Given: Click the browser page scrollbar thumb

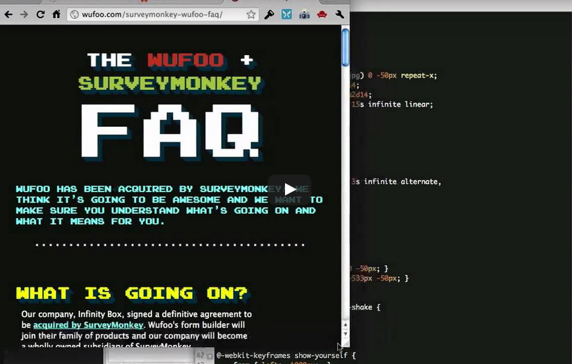Looking at the screenshot, I should point(345,47).
